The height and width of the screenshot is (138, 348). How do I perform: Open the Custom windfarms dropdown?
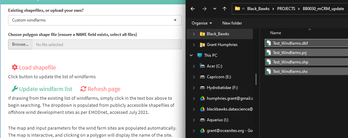pyautogui.click(x=95, y=20)
